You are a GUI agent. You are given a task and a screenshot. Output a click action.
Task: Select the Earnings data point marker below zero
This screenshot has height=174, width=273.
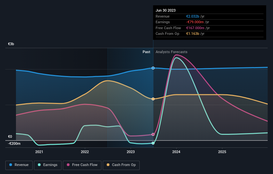153,143
